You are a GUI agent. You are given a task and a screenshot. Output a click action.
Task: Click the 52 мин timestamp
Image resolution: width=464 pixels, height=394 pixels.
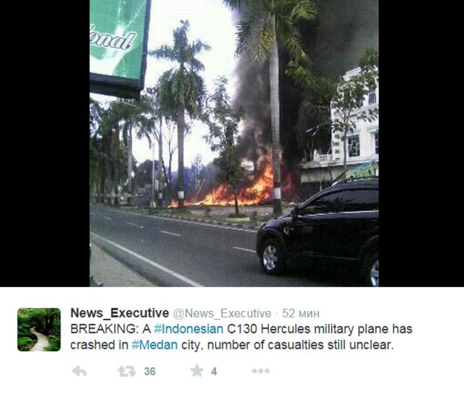click(300, 313)
